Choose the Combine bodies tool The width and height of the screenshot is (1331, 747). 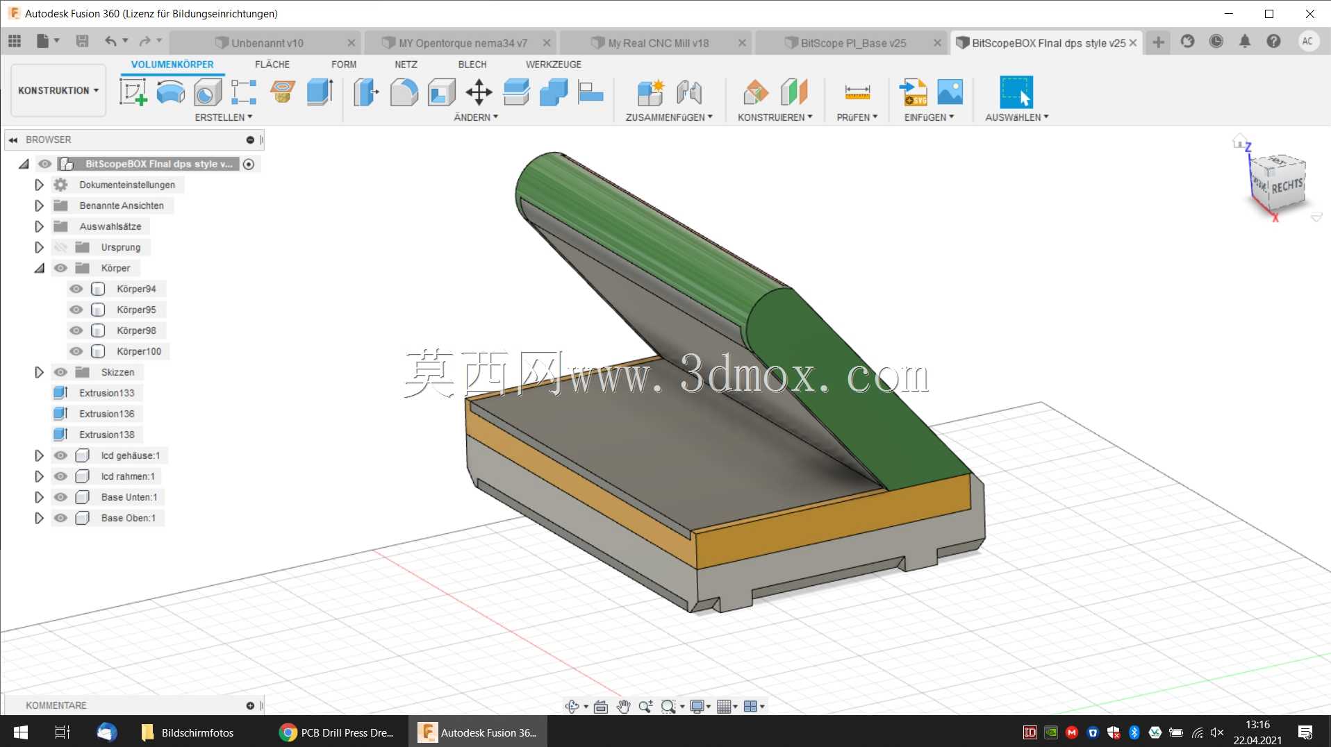pos(554,92)
